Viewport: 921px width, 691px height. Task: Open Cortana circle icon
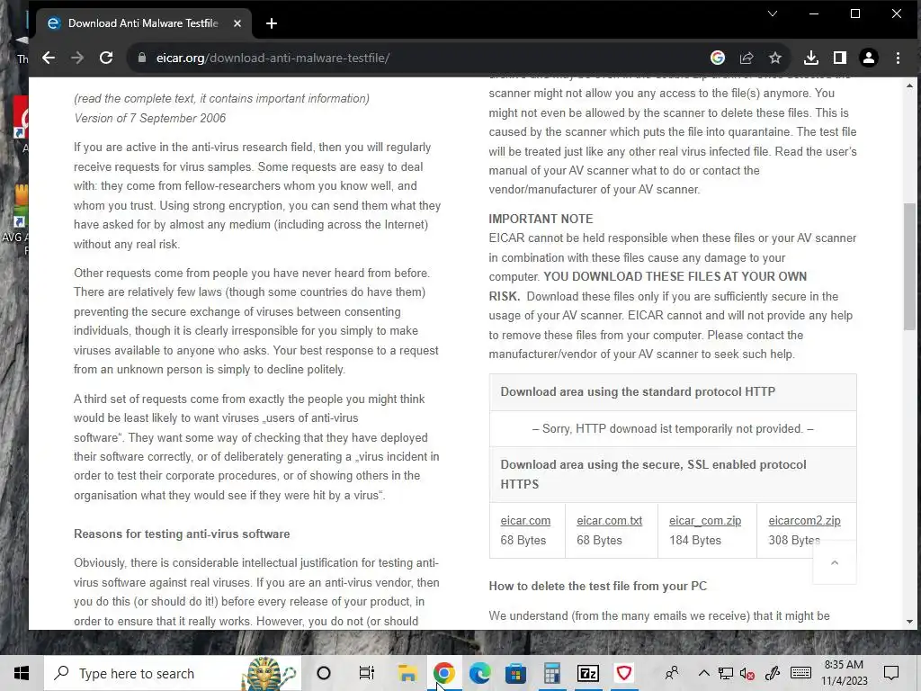click(324, 673)
